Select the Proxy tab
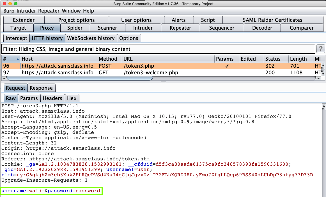 click(x=47, y=28)
